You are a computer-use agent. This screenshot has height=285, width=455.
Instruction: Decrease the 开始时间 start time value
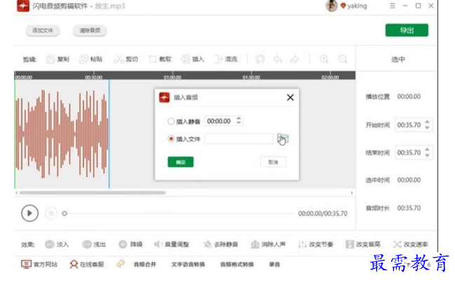tap(427, 127)
